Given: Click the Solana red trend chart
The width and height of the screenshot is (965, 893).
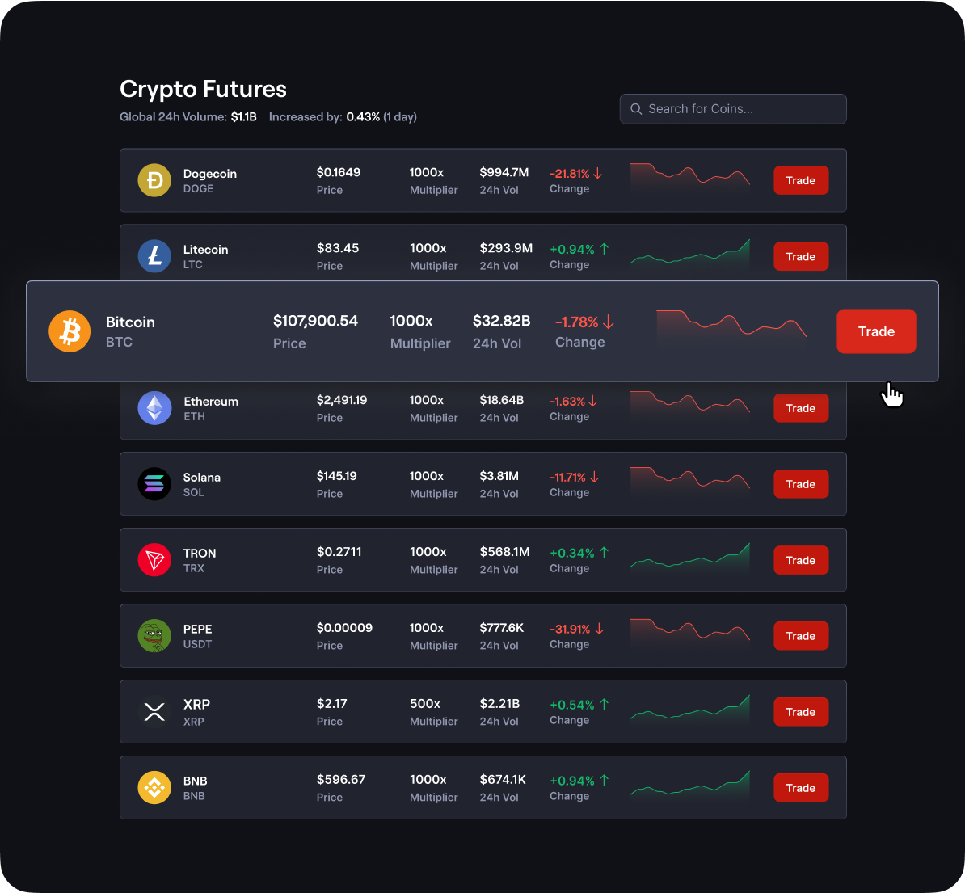Looking at the screenshot, I should [x=690, y=482].
